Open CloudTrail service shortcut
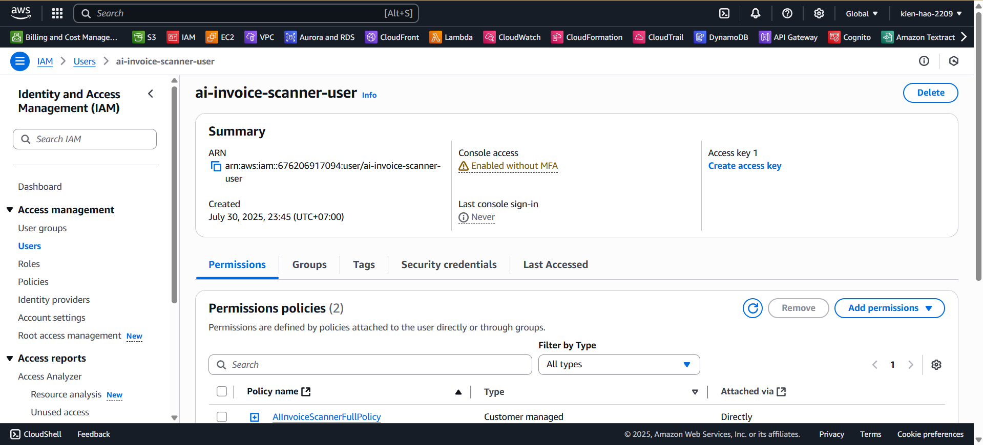Image resolution: width=983 pixels, height=445 pixels. (659, 37)
